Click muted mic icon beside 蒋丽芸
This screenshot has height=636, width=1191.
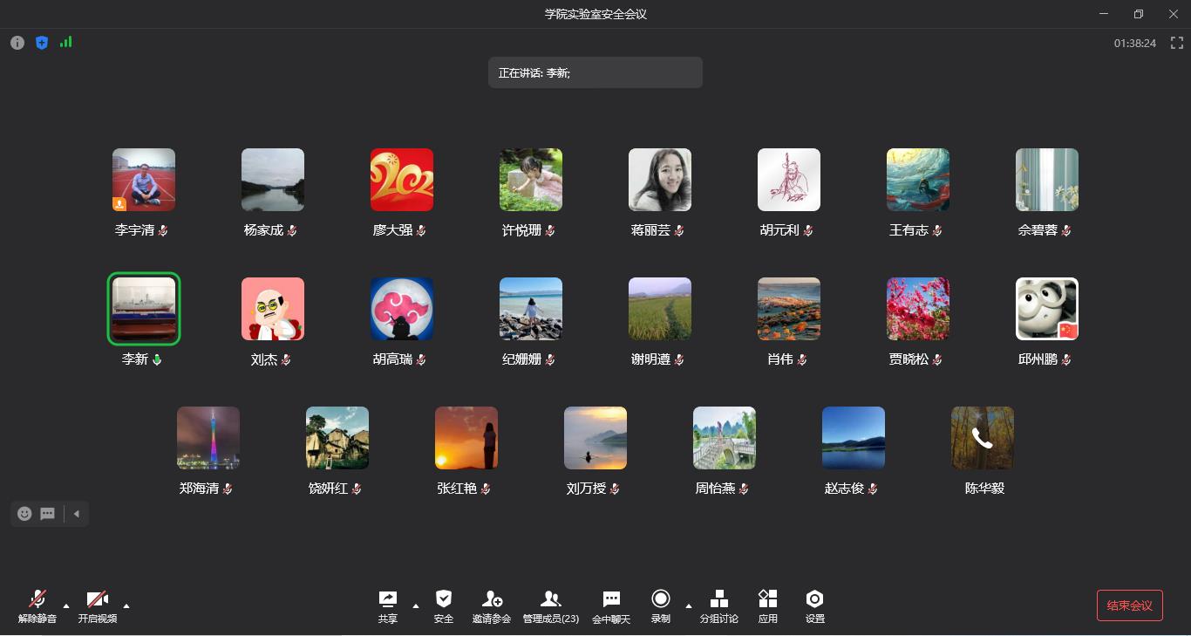[679, 230]
